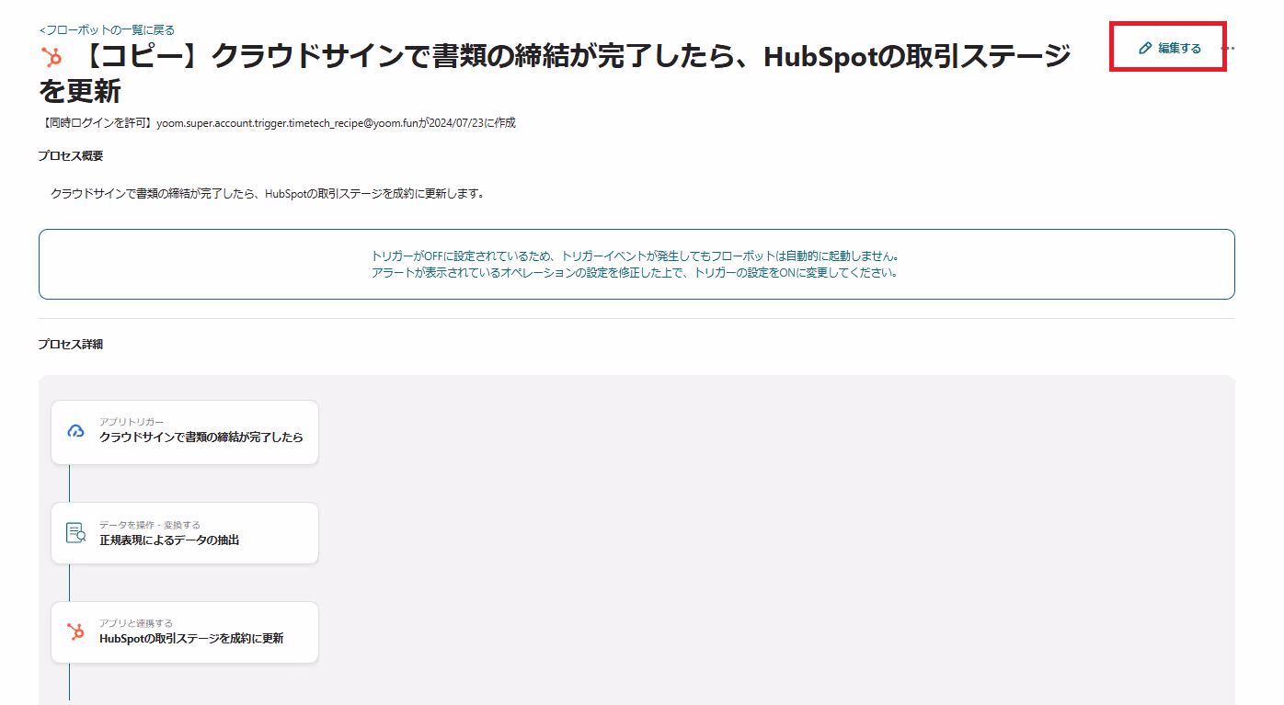Click the アプリトリガー label
This screenshot has width=1284, height=705.
132,422
